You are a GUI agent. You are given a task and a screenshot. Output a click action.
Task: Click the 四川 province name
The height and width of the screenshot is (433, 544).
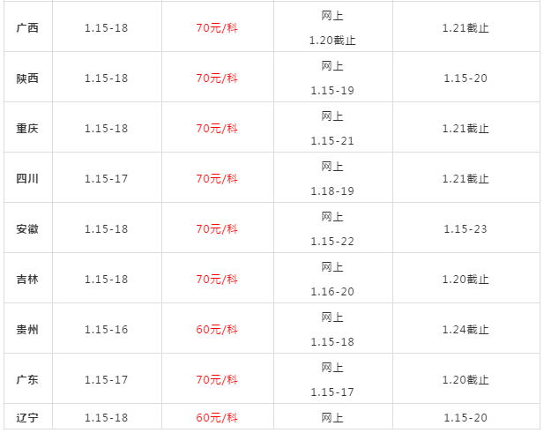pos(27,178)
